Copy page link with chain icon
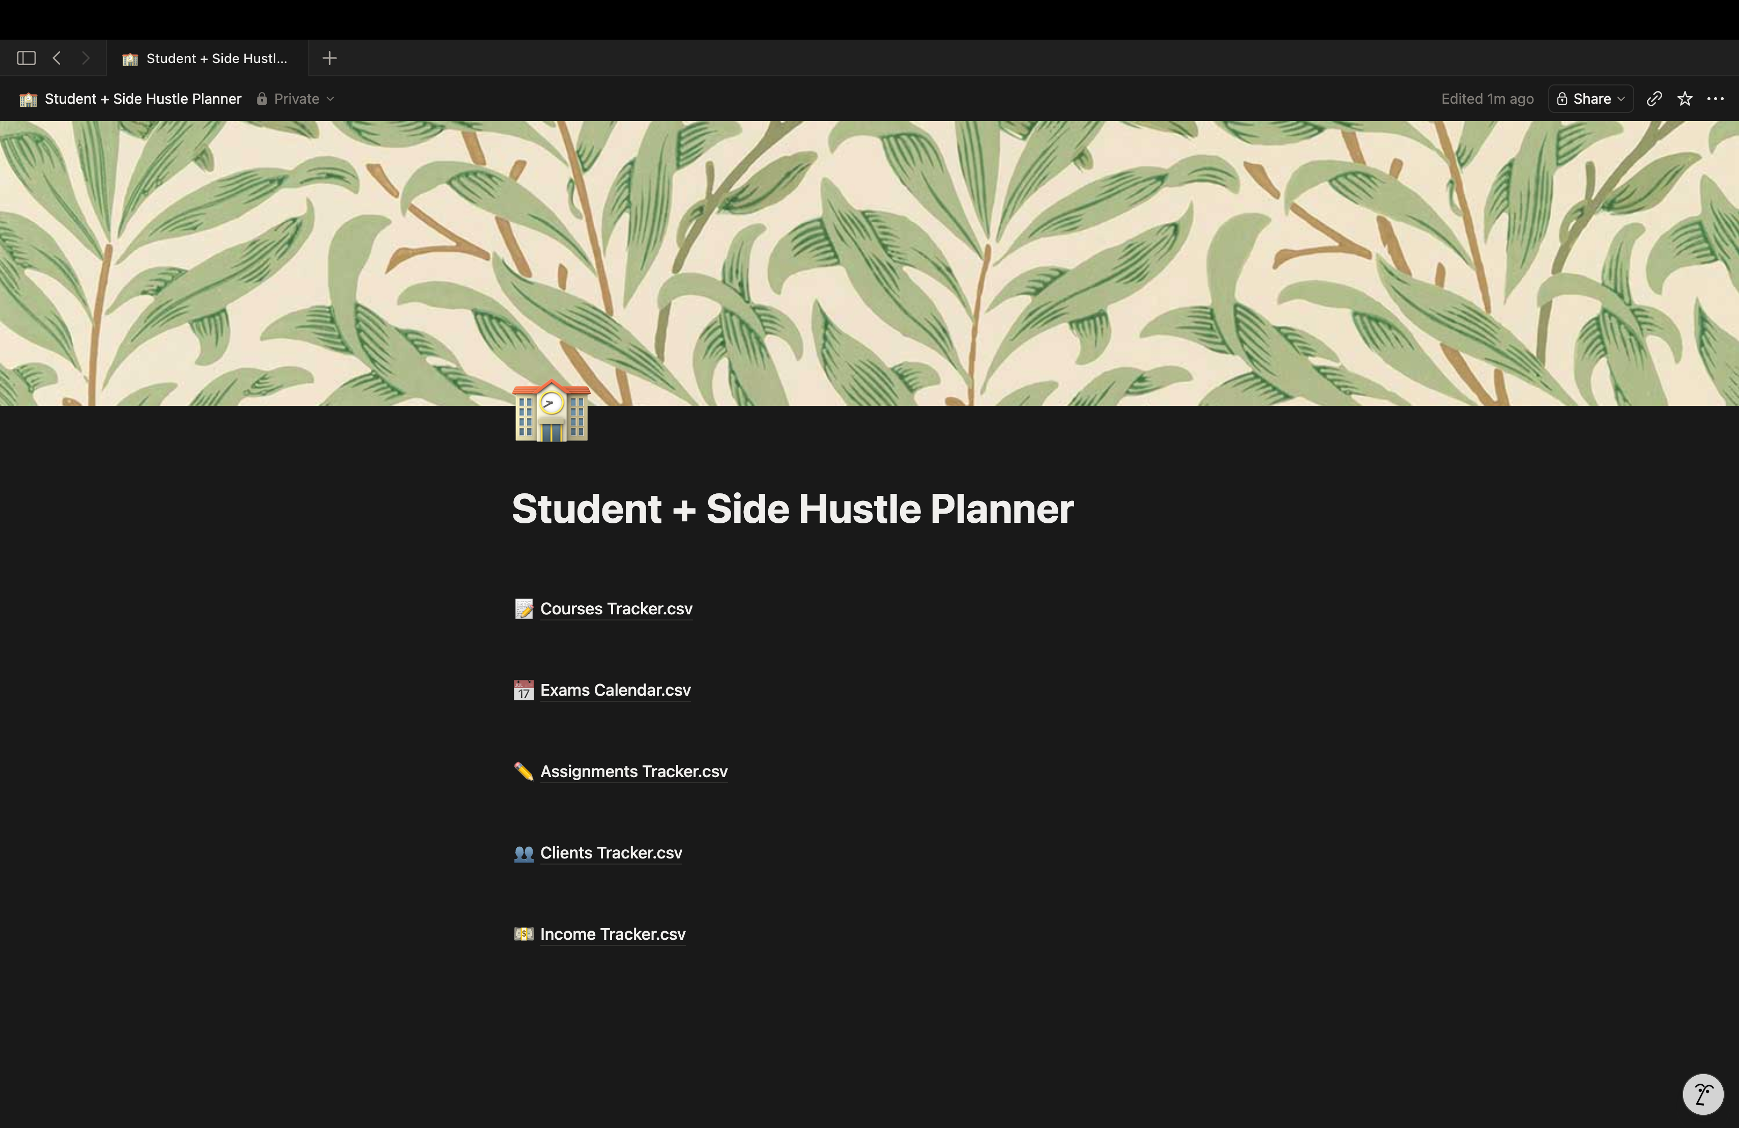1739x1128 pixels. 1654,99
